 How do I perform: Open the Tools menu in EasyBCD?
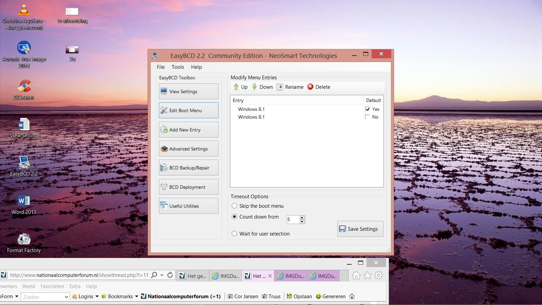[178, 67]
